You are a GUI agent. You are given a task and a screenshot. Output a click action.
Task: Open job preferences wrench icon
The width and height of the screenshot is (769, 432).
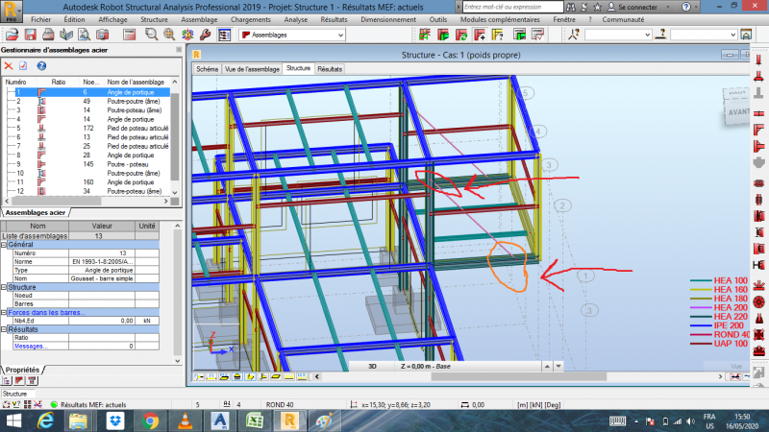tap(206, 35)
